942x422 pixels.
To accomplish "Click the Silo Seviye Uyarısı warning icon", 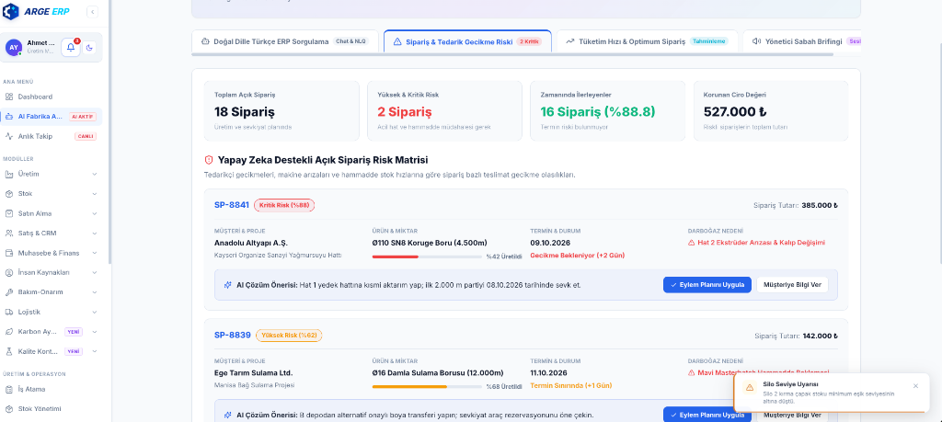I will pos(750,388).
